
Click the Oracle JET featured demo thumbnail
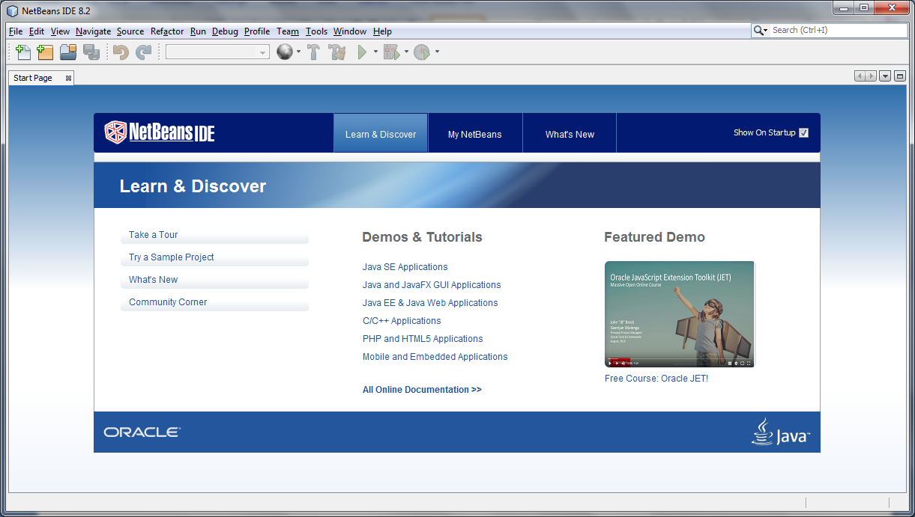tap(680, 314)
